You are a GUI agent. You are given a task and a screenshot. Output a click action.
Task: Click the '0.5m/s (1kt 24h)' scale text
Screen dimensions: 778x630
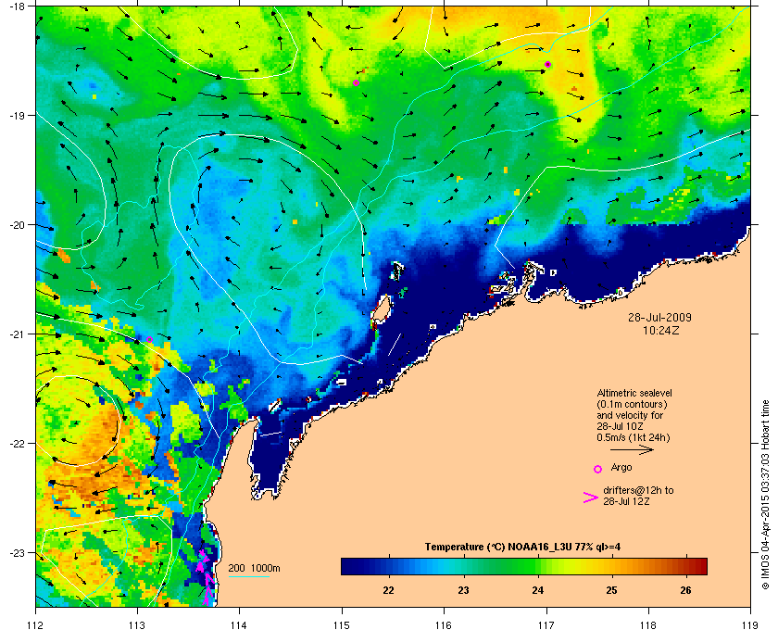coord(634,437)
